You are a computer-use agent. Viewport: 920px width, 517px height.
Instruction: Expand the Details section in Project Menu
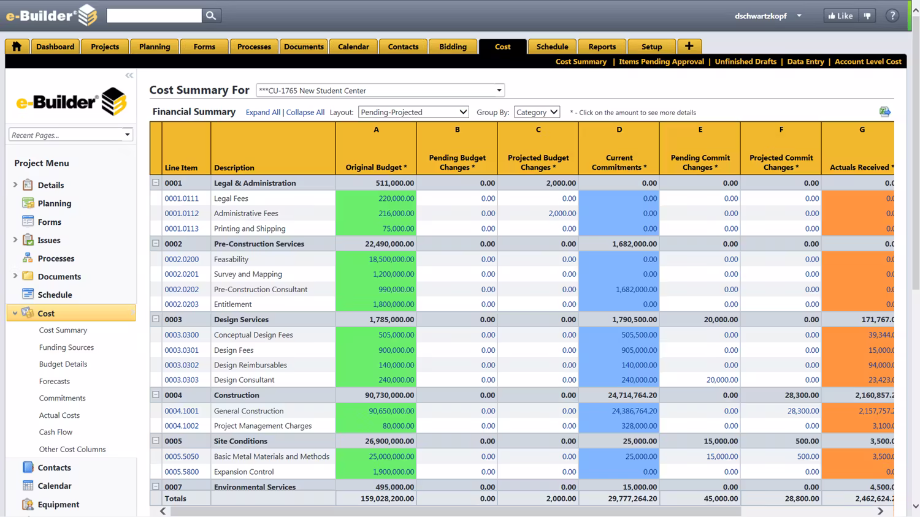tap(15, 184)
